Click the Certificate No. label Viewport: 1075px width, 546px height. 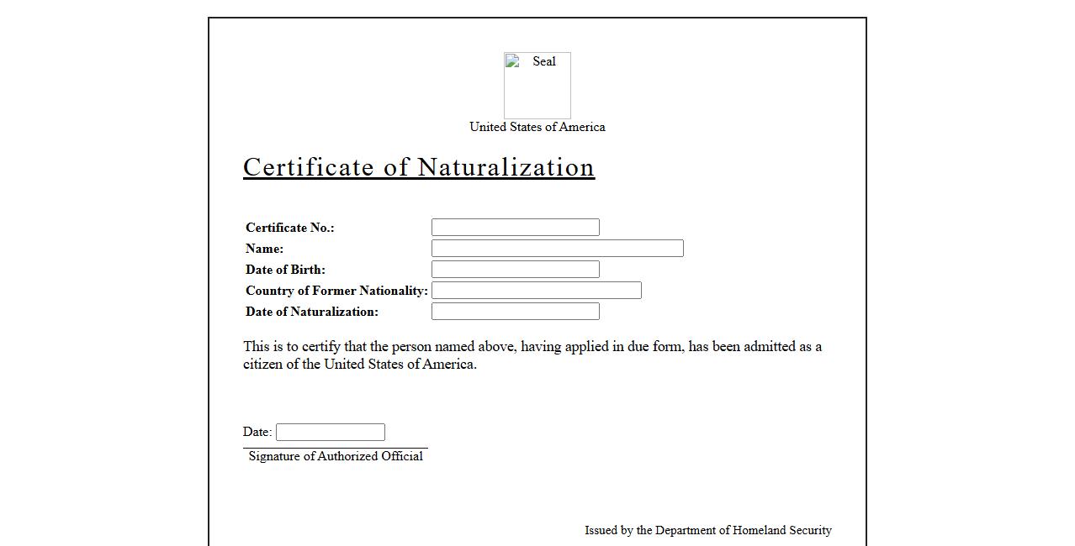pos(289,228)
